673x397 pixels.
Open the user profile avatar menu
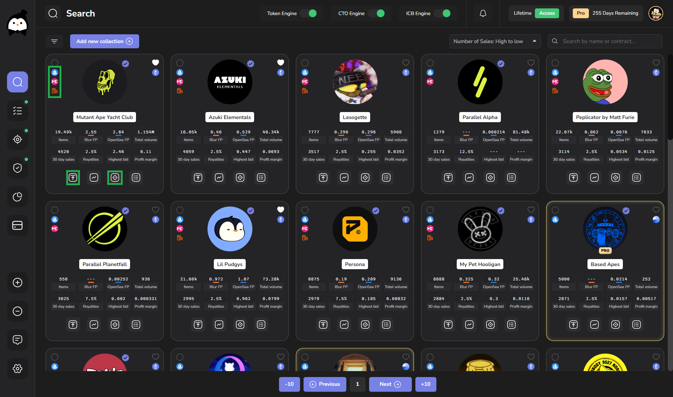coord(655,13)
